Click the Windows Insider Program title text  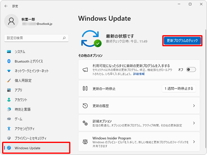tap(112, 138)
